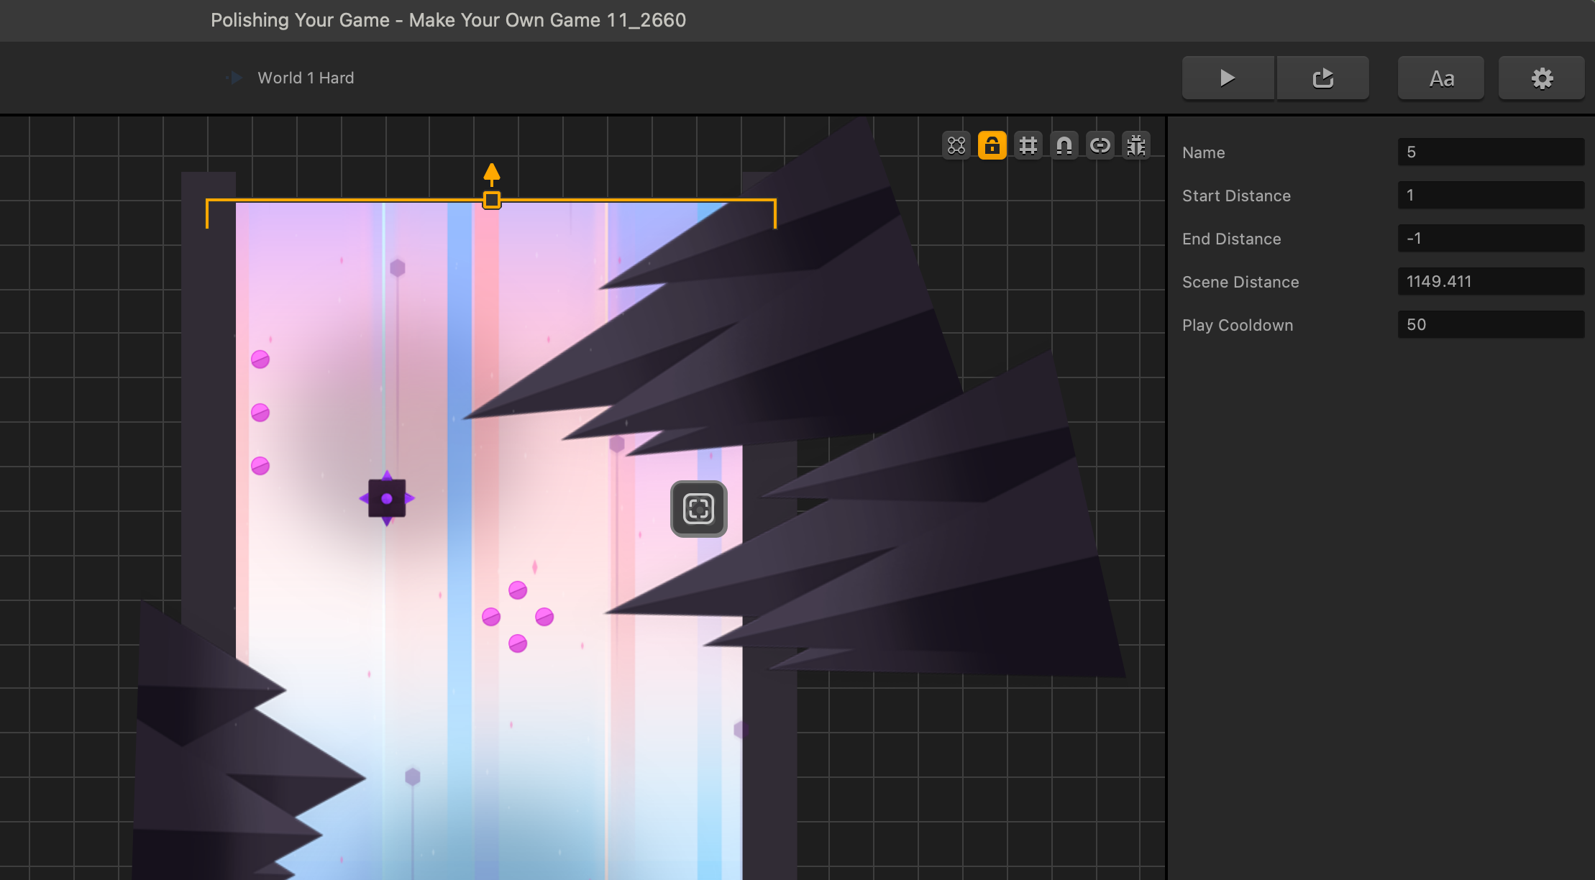Toggle the orange lock button
The image size is (1595, 880).
tap(992, 146)
